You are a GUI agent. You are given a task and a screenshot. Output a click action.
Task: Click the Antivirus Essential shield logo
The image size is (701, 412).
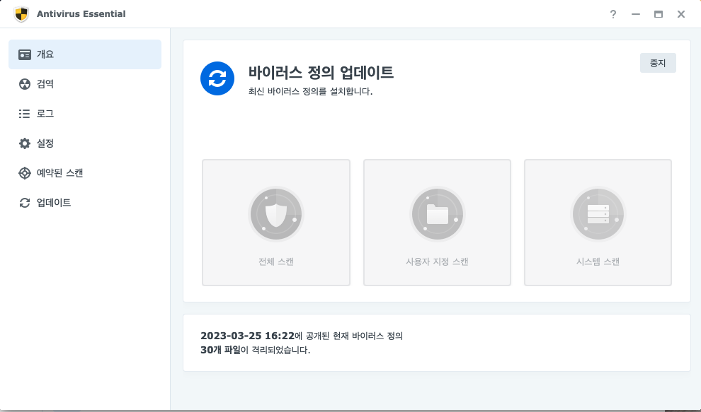tap(21, 14)
